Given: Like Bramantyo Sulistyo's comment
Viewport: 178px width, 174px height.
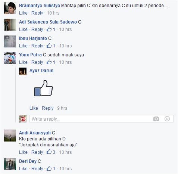Looking at the screenshot, I should (x=23, y=13).
